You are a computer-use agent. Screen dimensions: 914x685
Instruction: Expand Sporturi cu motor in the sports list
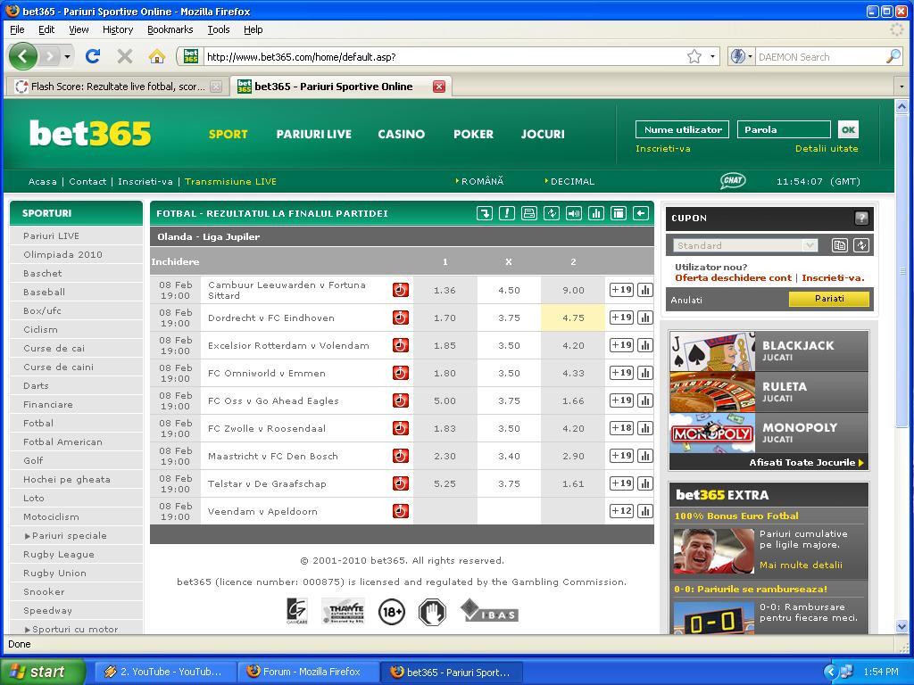[x=71, y=629]
